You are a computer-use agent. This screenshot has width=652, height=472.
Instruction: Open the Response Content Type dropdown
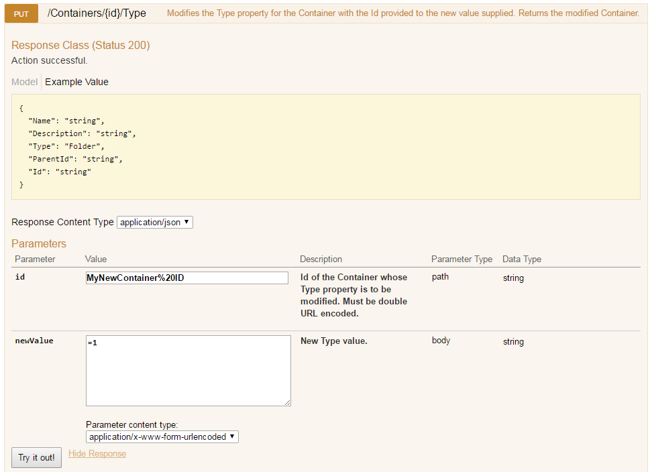(155, 223)
